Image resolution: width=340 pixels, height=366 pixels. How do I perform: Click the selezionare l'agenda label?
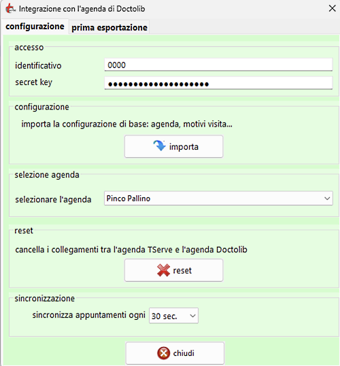(53, 199)
